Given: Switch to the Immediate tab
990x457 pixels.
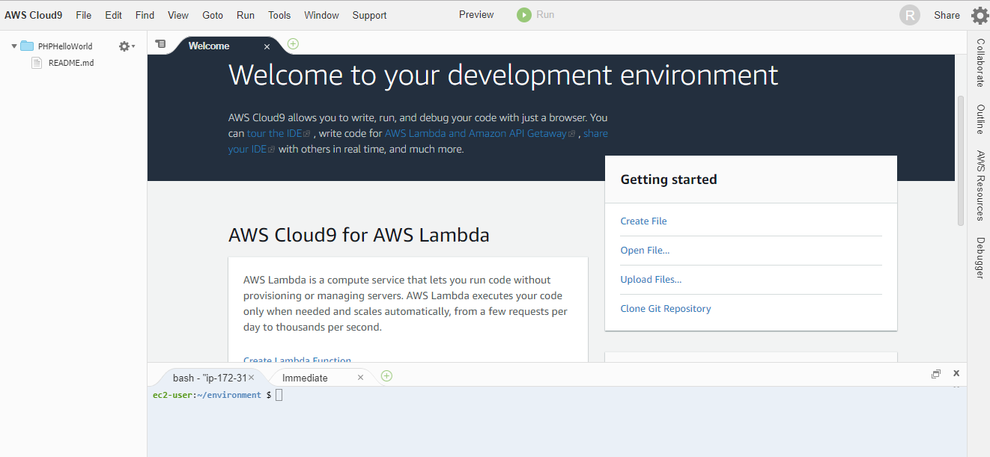Looking at the screenshot, I should click(x=305, y=378).
